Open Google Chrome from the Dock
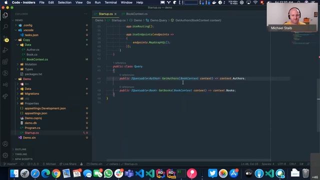Screen dimensions: 320x180 click(x=56, y=173)
